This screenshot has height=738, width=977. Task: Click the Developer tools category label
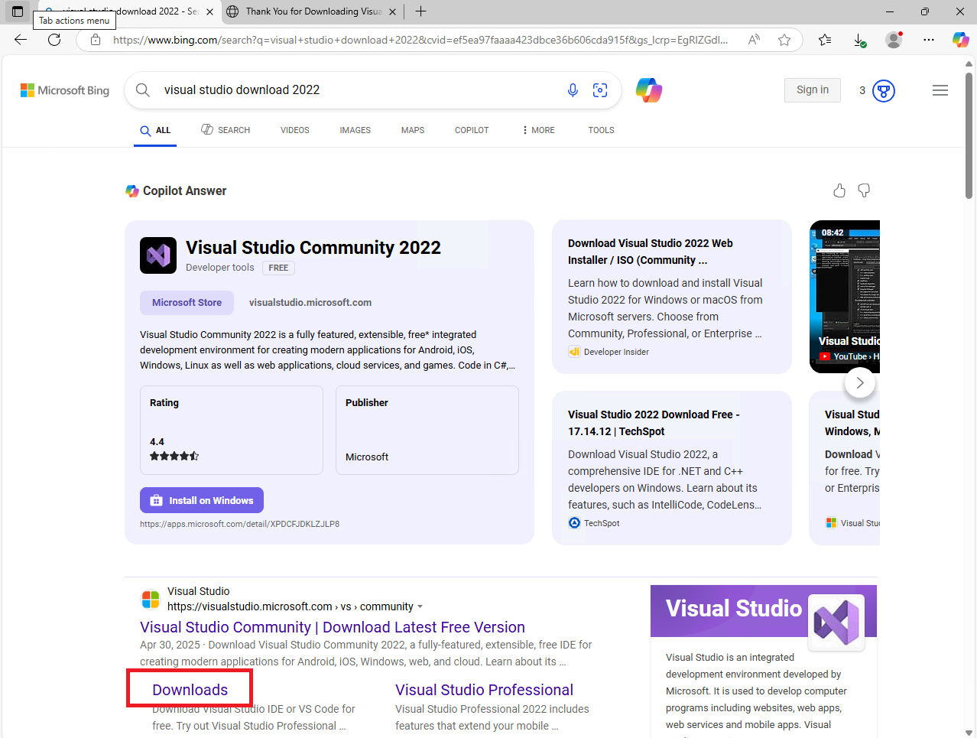tap(219, 268)
